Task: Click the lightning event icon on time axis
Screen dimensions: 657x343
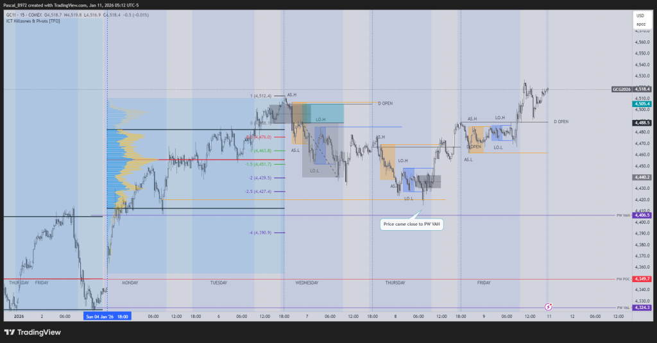Action: coord(549,307)
